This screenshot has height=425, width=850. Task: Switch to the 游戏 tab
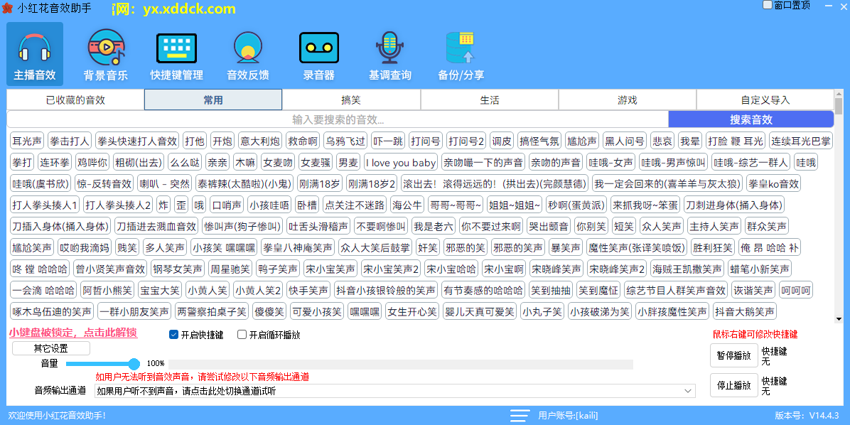627,100
